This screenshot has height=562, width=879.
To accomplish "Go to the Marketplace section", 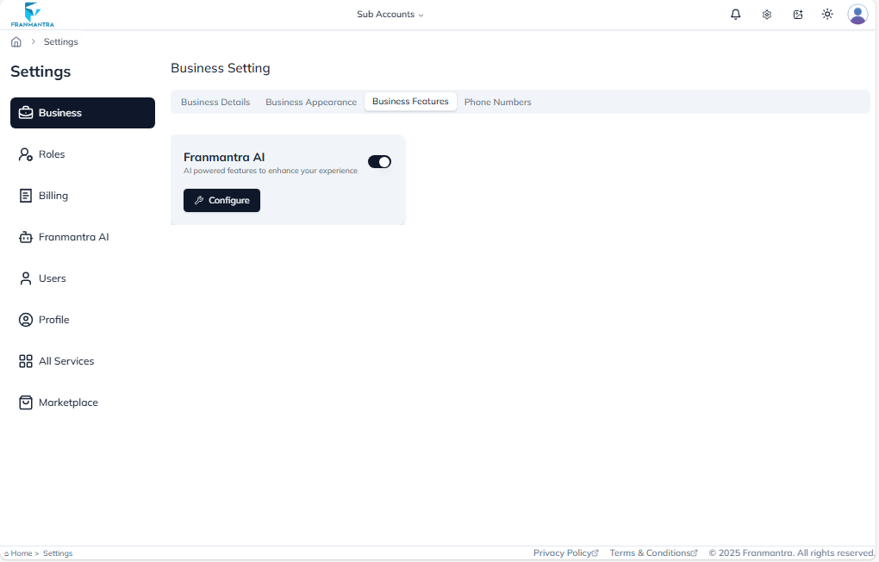I will 68,402.
